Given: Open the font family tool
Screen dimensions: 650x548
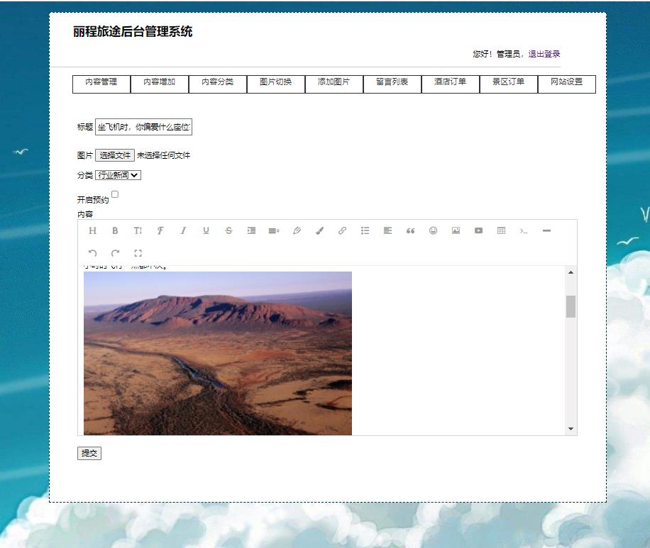Looking at the screenshot, I should [160, 230].
